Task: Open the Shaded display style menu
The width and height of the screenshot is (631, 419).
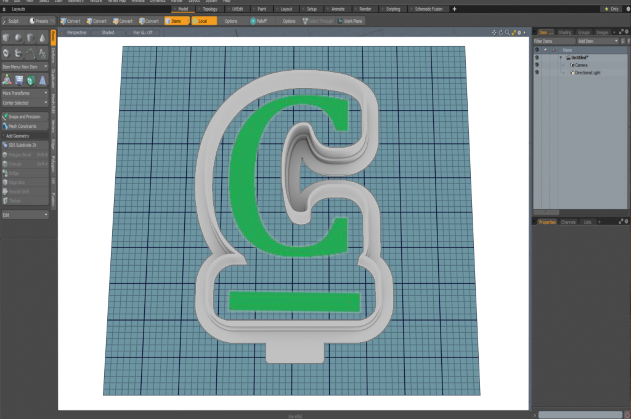Action: pos(107,33)
